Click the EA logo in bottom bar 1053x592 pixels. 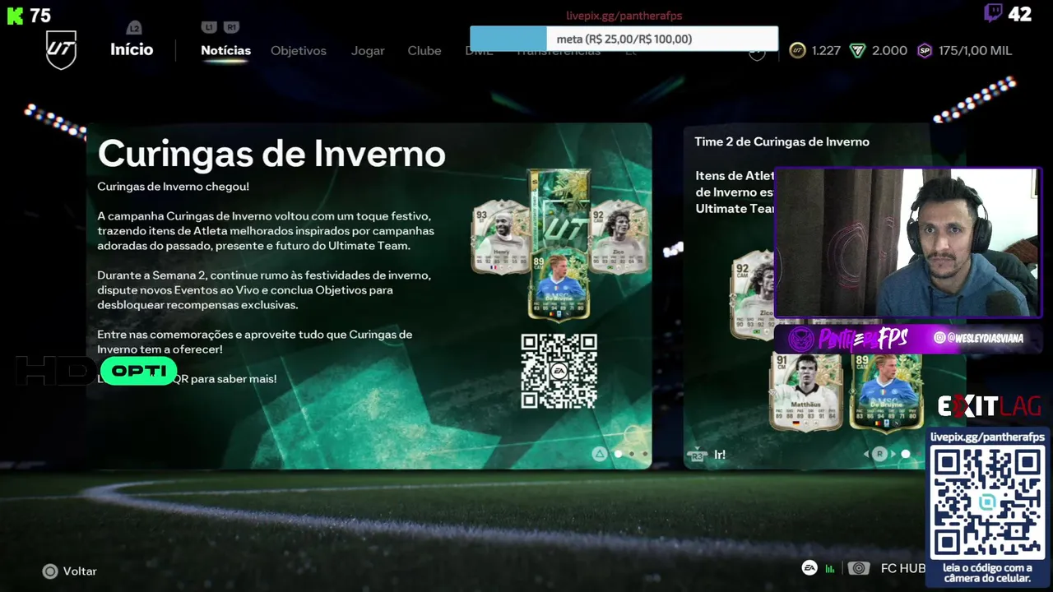coord(809,568)
